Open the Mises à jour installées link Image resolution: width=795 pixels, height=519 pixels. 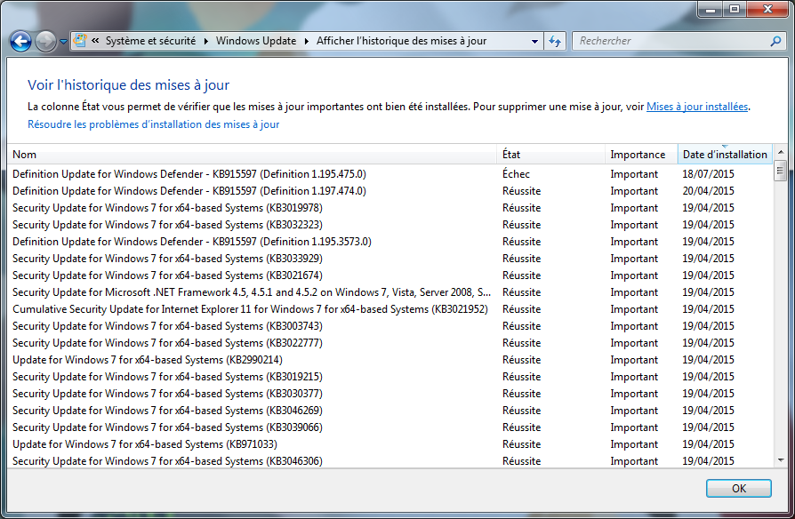697,107
